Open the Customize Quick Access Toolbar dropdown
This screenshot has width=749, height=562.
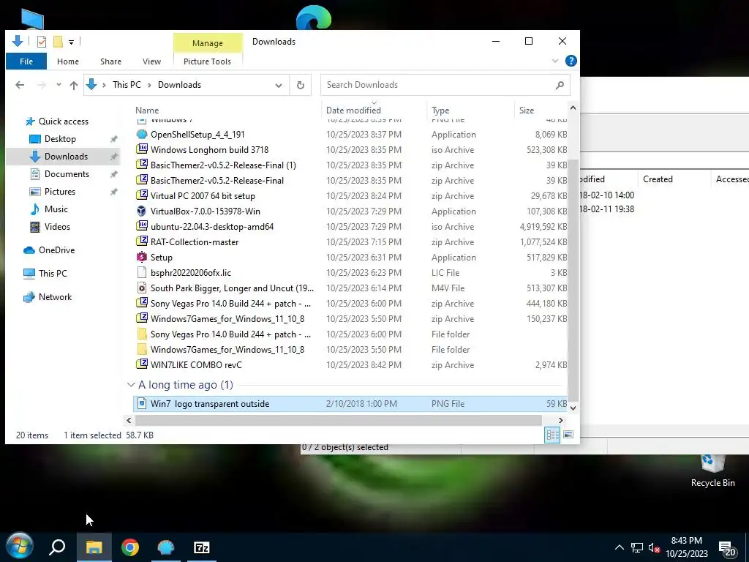pyautogui.click(x=71, y=42)
